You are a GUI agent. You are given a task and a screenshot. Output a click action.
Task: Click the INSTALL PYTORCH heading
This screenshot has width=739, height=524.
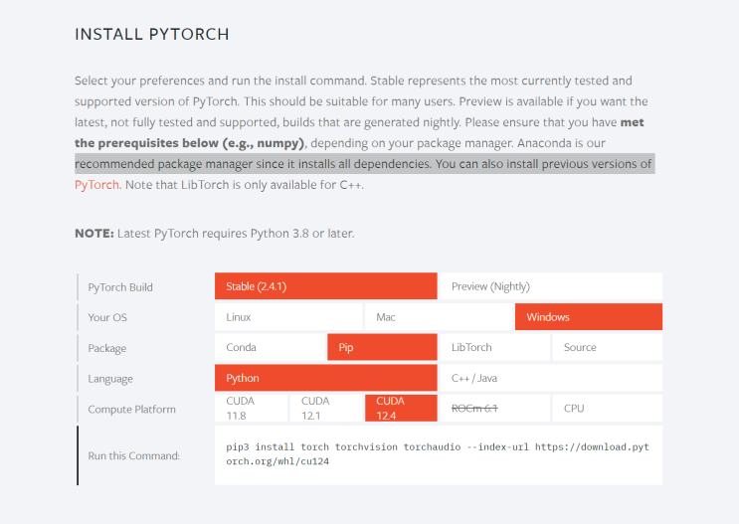coord(152,35)
